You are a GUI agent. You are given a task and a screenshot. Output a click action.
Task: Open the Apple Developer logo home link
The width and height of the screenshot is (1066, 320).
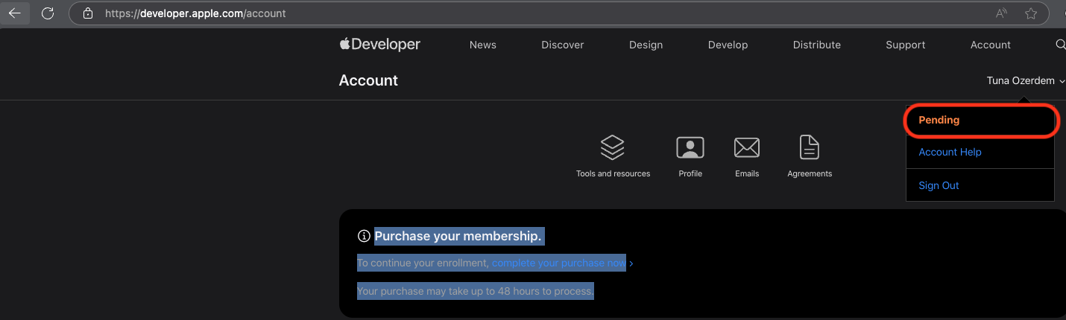click(379, 45)
